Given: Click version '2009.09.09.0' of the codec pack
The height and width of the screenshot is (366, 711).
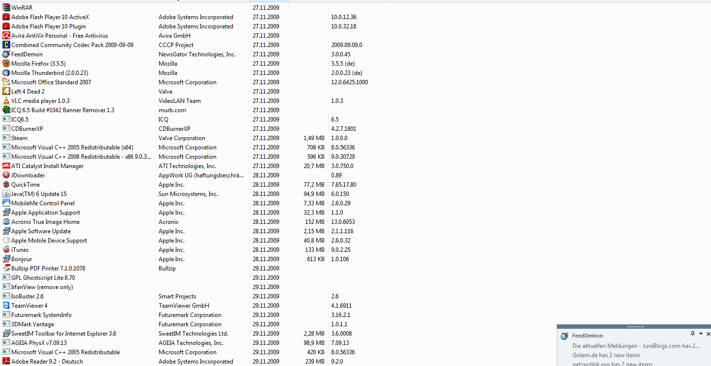Looking at the screenshot, I should 347,45.
